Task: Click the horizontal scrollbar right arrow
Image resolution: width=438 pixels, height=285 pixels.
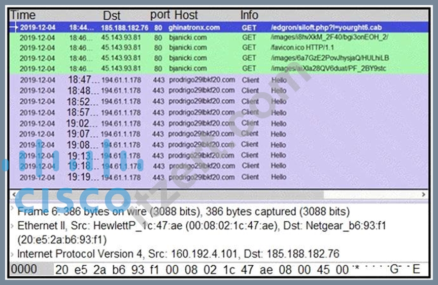Action: pos(423,194)
